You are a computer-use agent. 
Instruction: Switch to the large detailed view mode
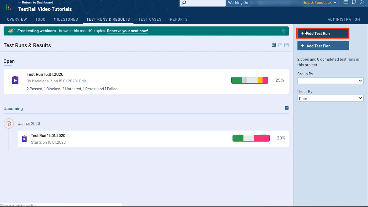point(274,45)
